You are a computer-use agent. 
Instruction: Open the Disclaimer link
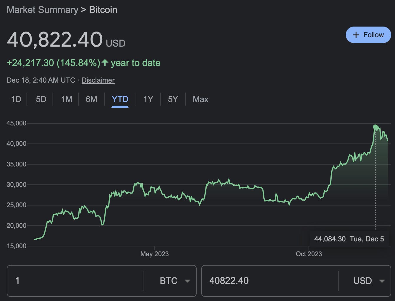pyautogui.click(x=98, y=80)
